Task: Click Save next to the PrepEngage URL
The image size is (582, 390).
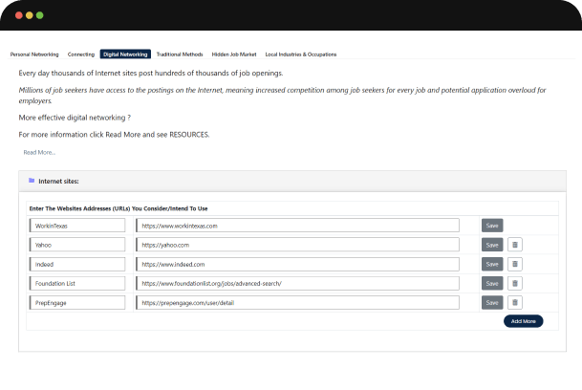Action: 491,302
